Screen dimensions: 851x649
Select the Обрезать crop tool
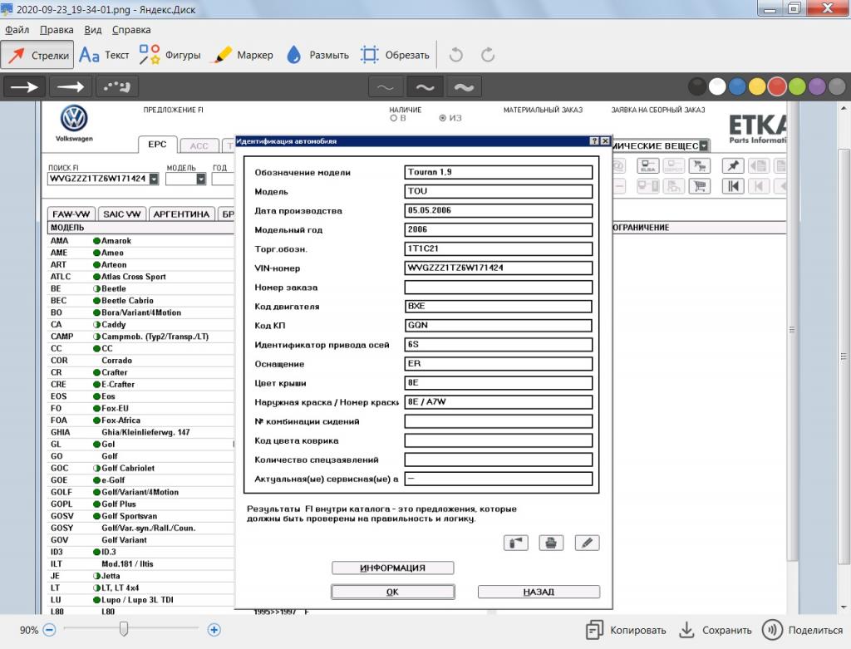click(x=395, y=55)
